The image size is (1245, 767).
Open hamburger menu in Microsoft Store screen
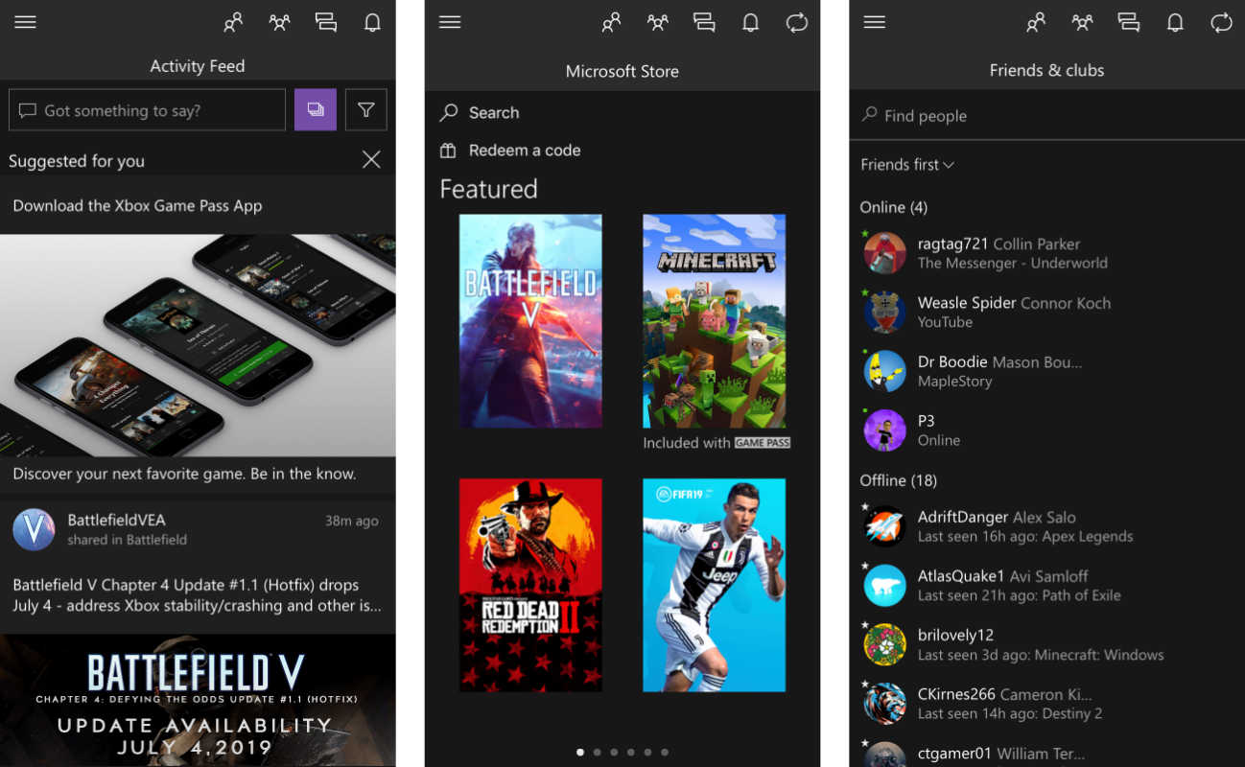[450, 22]
